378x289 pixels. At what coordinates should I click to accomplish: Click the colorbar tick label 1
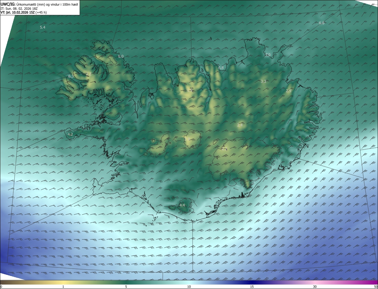click(63, 287)
